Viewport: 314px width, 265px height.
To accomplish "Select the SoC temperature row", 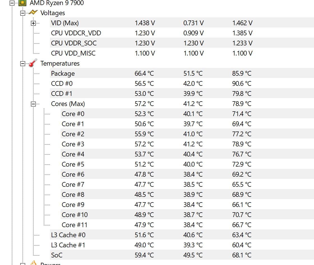I will click(182, 255).
